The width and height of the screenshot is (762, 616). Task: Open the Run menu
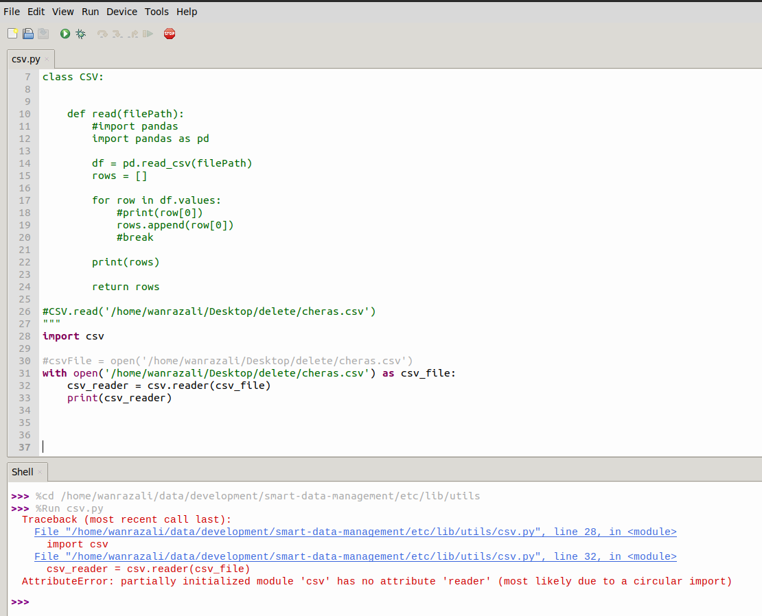point(90,11)
